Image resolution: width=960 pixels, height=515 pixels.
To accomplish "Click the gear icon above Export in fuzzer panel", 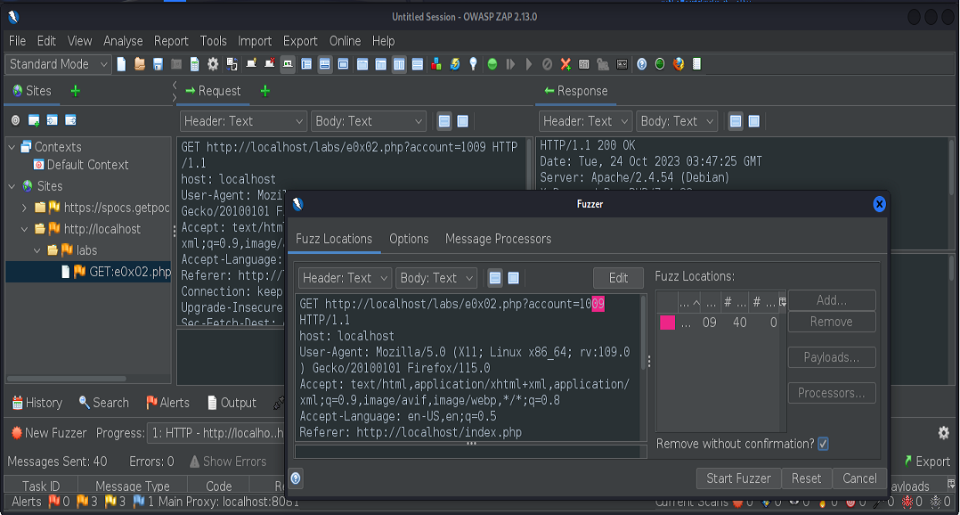I will 943,433.
